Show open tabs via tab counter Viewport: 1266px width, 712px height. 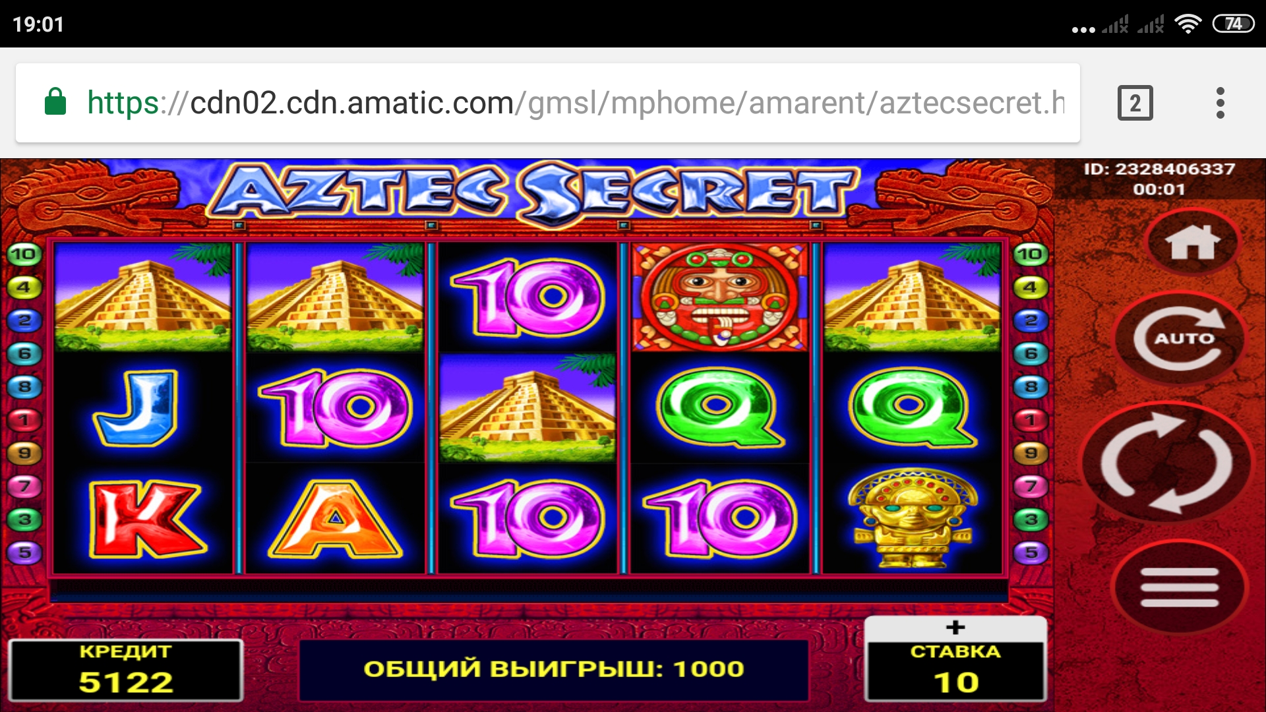pos(1135,103)
